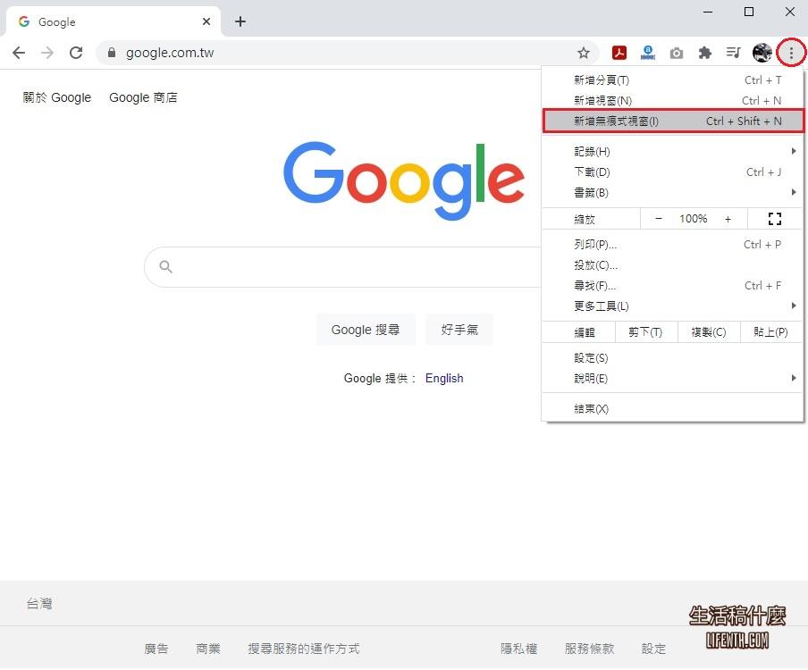Select 新增視窗(N) menu item
Image resolution: width=808 pixels, height=670 pixels.
coord(672,100)
